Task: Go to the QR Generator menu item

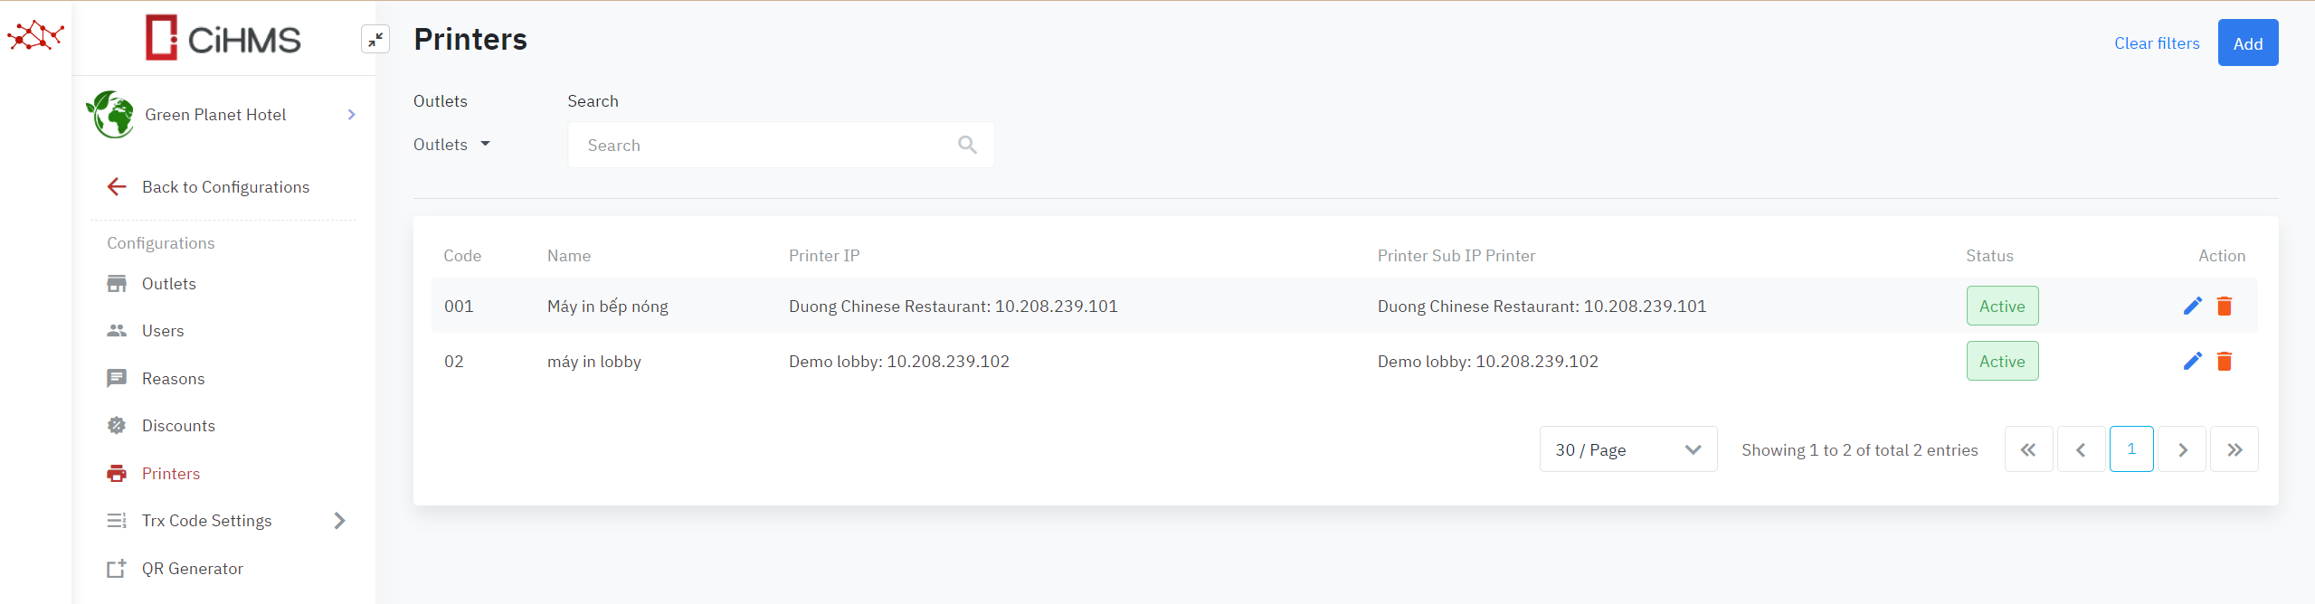Action: coord(192,569)
